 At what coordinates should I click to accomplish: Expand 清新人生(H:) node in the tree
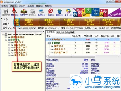click(9, 53)
